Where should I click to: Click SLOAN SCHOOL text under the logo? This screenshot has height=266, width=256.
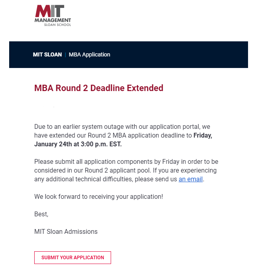pos(57,25)
